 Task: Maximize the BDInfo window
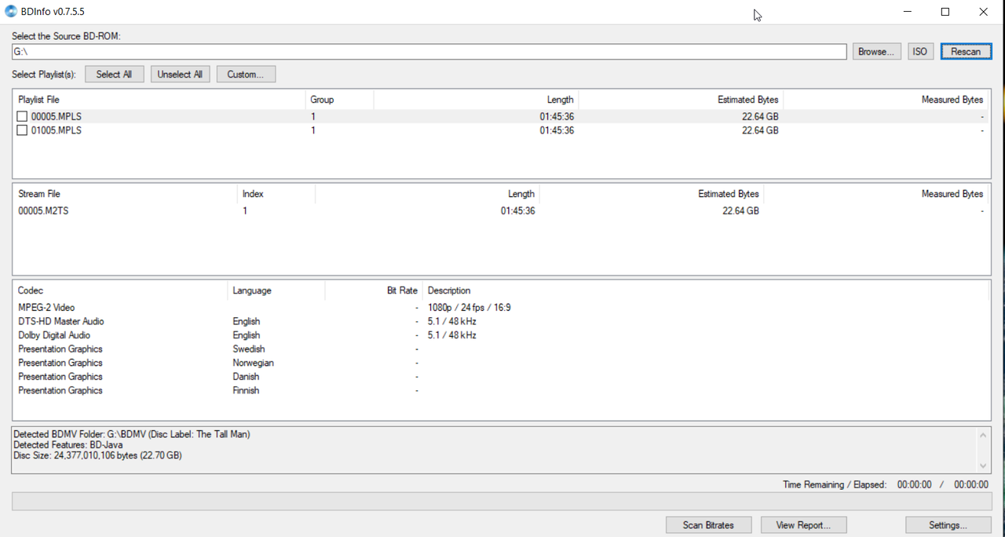(945, 12)
